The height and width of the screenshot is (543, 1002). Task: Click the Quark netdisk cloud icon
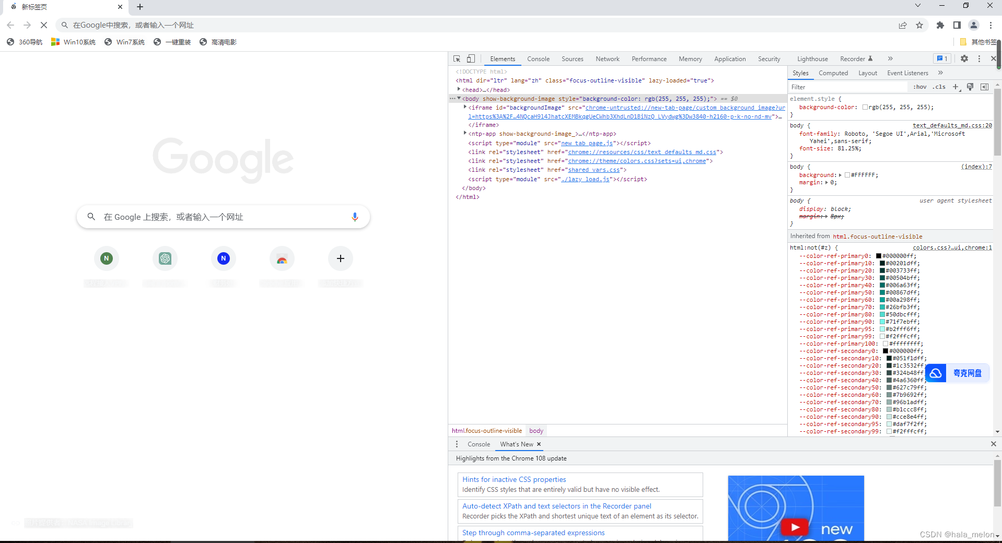936,373
